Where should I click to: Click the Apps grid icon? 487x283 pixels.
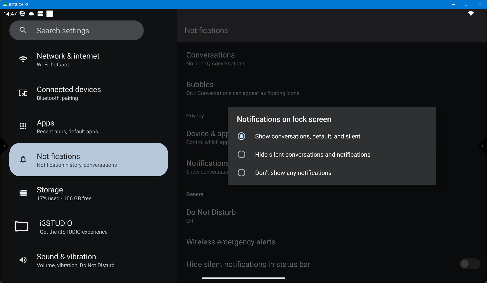[x=23, y=126]
